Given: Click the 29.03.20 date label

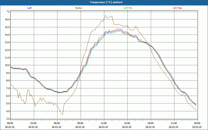Looking at the screenshot, I should (x=197, y=127).
